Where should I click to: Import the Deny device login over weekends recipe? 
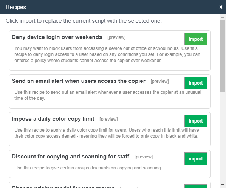tap(196, 39)
